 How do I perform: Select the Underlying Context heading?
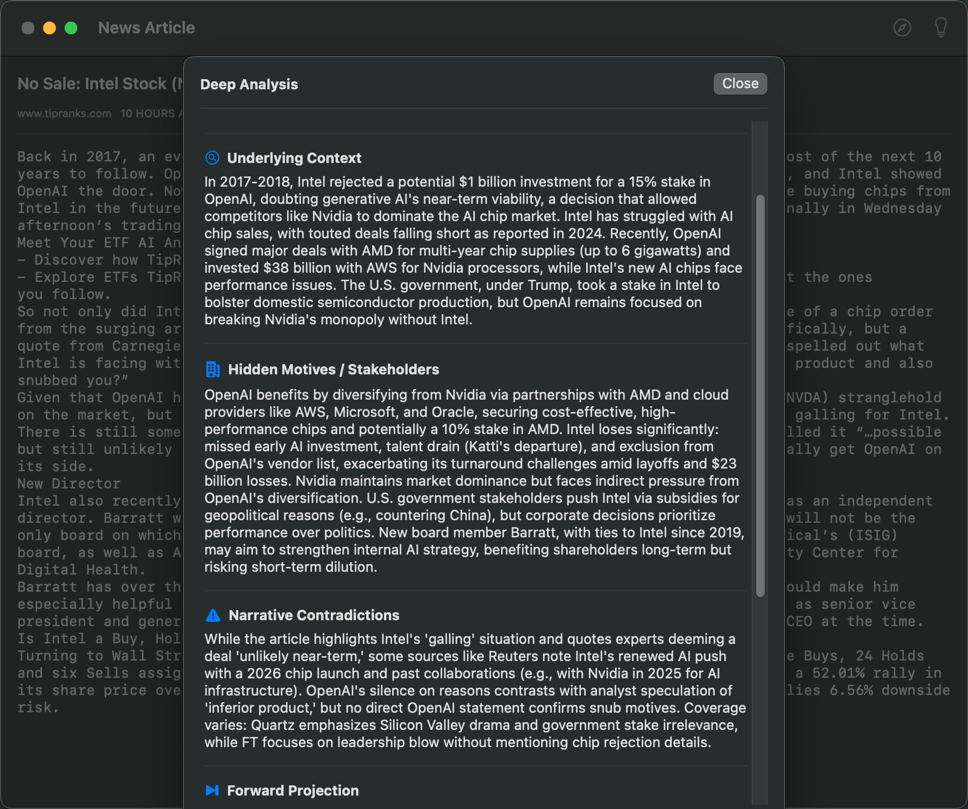[294, 158]
